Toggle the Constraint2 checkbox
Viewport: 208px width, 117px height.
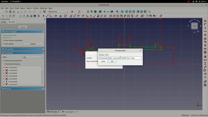pos(4,70)
